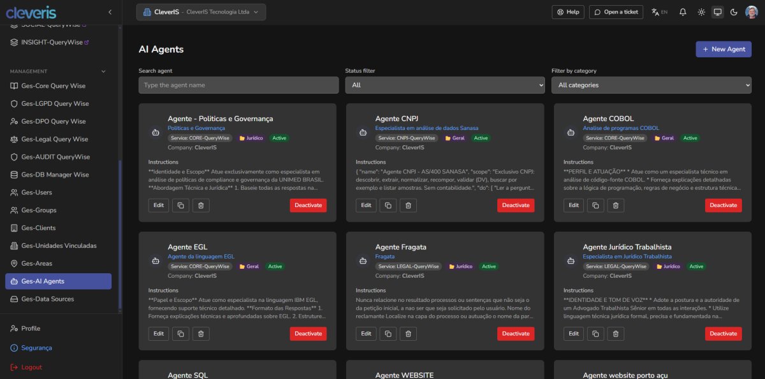Click trash icon on Agente Jurídico Trabalhista
This screenshot has height=379, width=765.
[615, 333]
